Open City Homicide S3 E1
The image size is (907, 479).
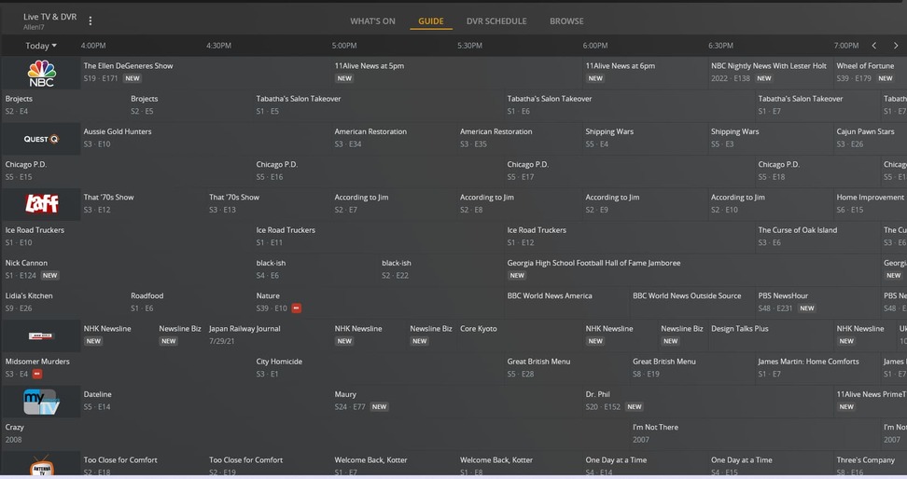(379, 369)
